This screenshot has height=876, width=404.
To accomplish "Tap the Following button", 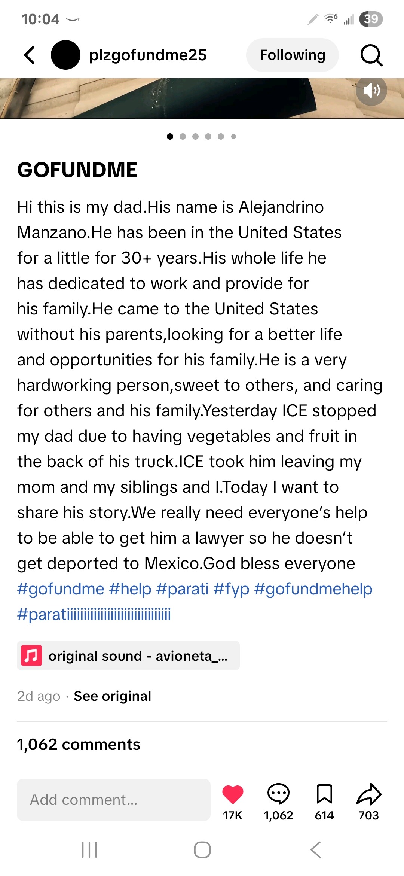I will pos(293,55).
